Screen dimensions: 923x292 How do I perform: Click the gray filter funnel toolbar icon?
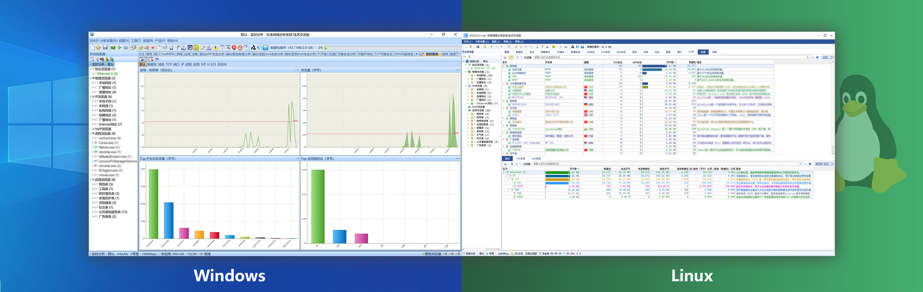click(177, 48)
